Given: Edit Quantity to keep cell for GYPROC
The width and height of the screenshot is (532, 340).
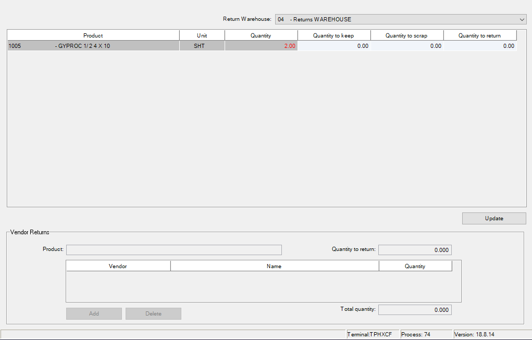Looking at the screenshot, I should pyautogui.click(x=334, y=46).
